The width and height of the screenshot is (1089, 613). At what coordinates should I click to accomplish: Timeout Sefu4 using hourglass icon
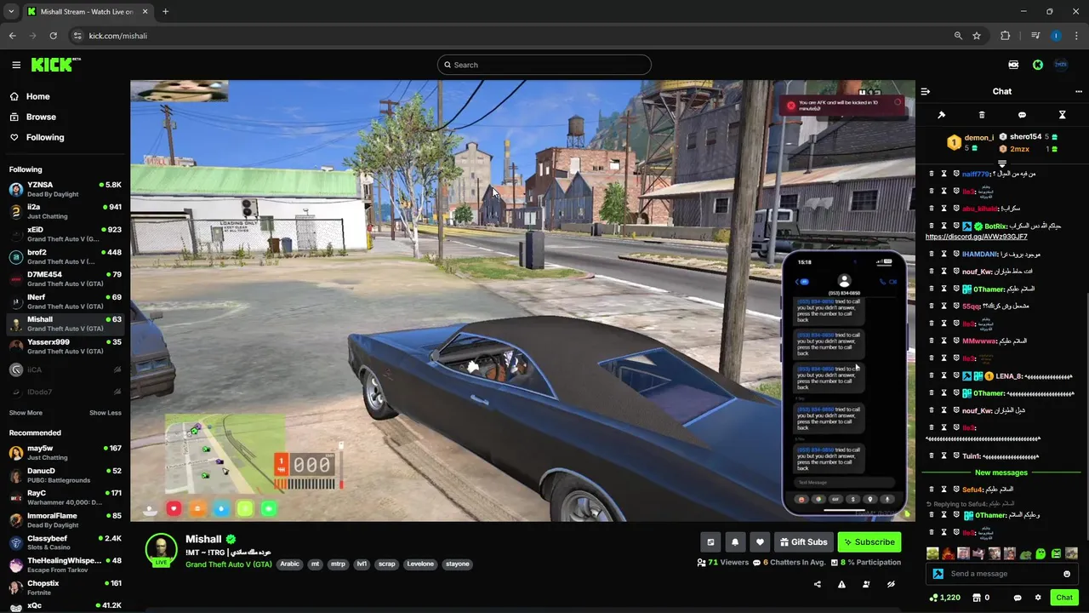944,490
